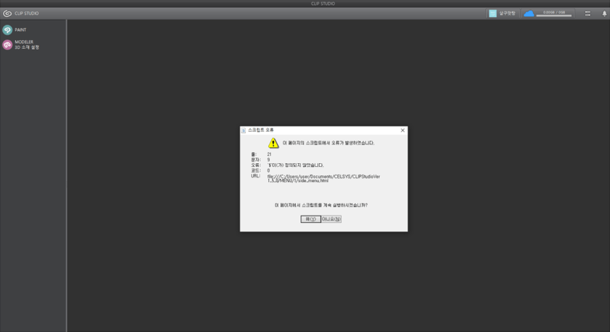Screen dimensions: 610x332
Task: Launch the MODELER 3D material setup icon
Action: tap(8, 44)
